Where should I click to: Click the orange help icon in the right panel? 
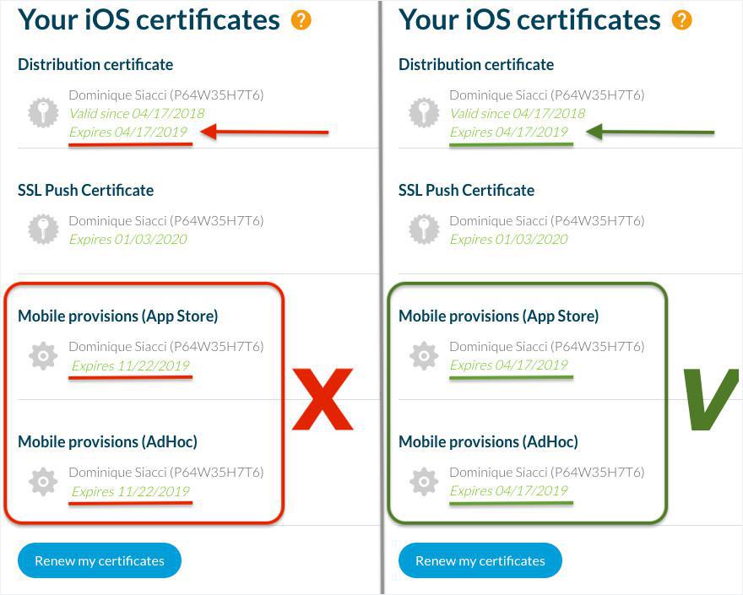click(681, 20)
